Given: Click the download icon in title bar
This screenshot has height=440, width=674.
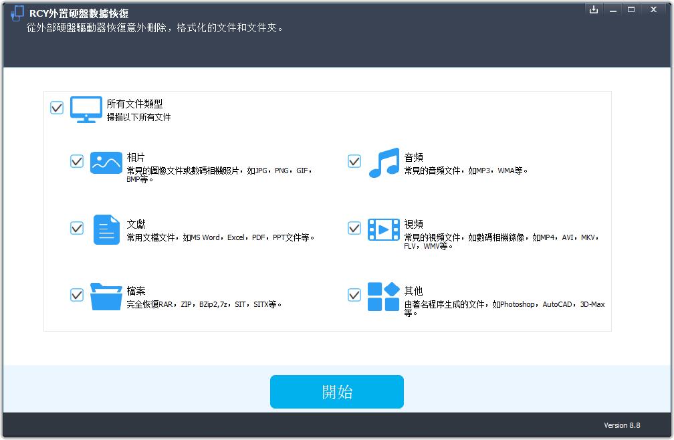Looking at the screenshot, I should (593, 9).
